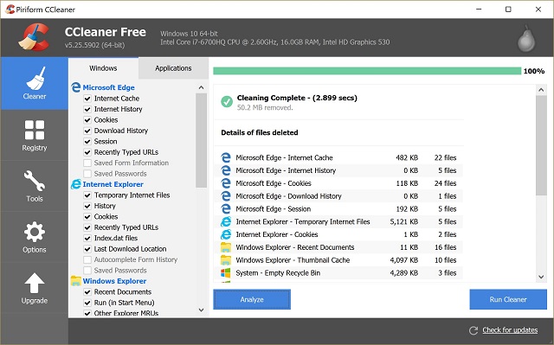
Task: Enable the Saved Form Information checkbox
Action: click(x=87, y=163)
